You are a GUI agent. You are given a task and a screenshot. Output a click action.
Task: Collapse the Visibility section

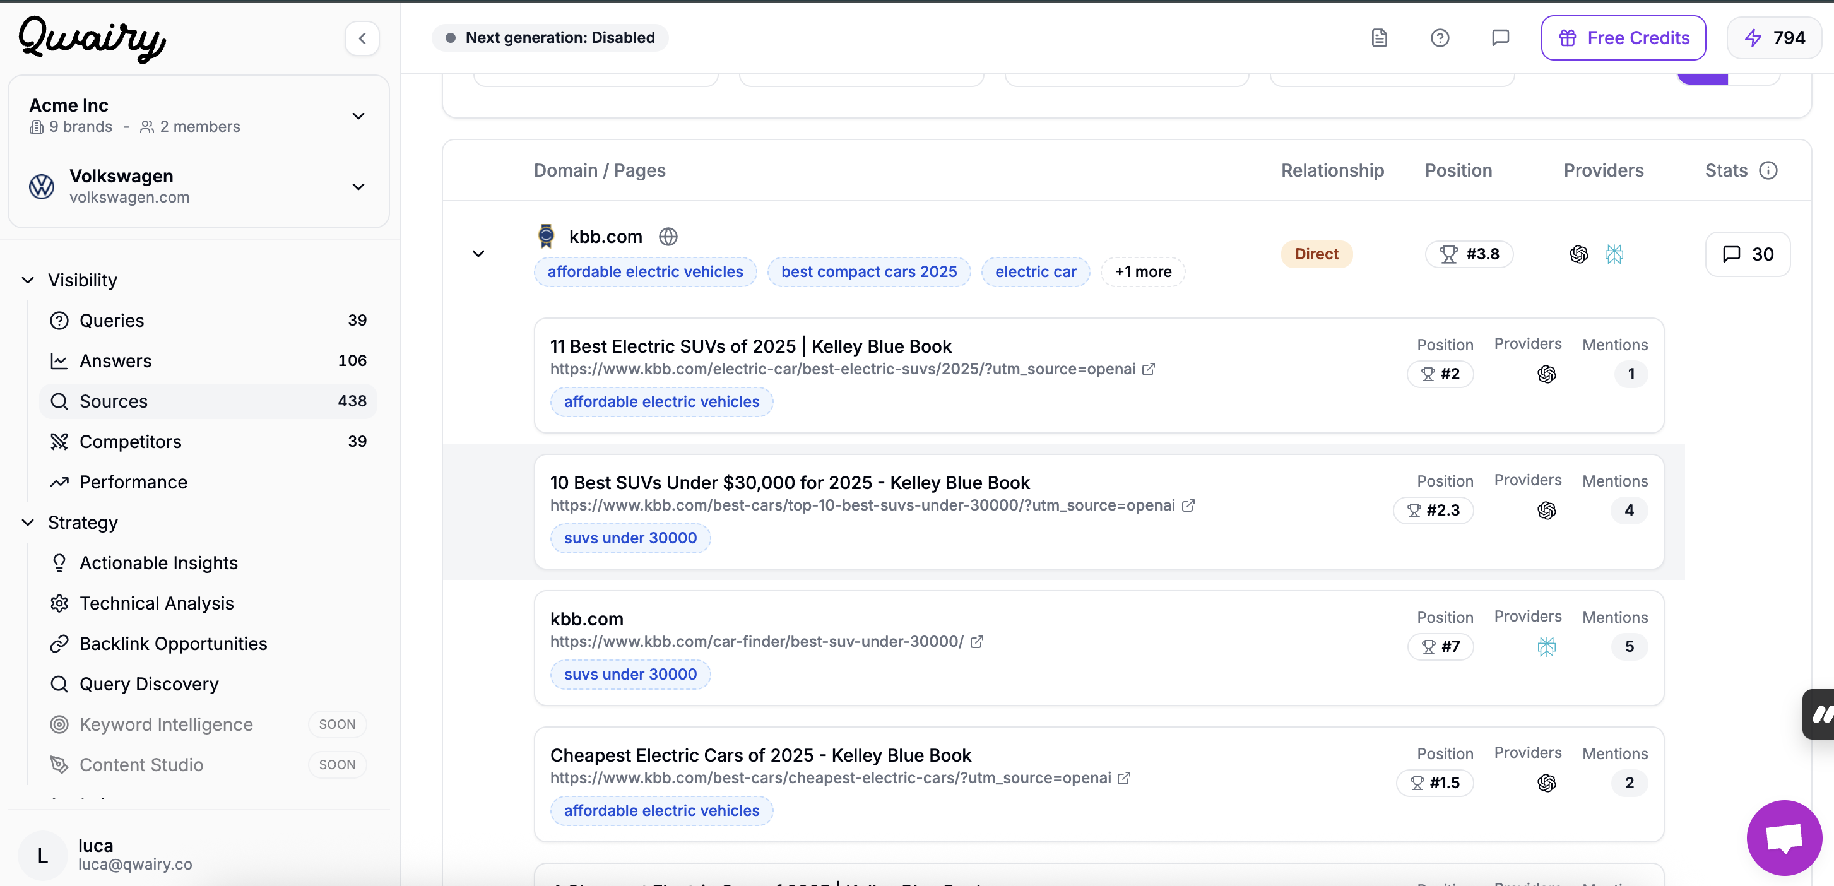(28, 280)
